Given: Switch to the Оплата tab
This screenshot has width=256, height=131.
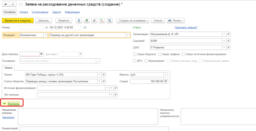Looking at the screenshot, I should (x=23, y=12).
